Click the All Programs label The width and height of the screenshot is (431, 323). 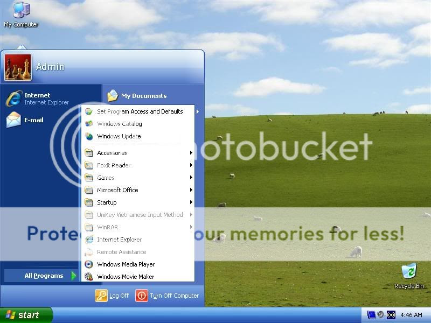[44, 276]
